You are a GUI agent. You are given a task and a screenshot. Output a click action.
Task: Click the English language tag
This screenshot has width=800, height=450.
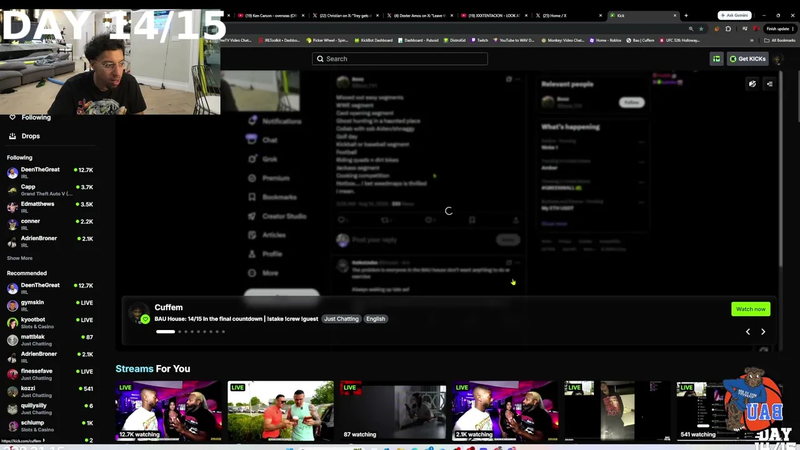[376, 319]
